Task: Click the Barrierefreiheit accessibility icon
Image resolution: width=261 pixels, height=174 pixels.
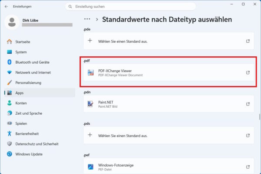Action: point(10,133)
